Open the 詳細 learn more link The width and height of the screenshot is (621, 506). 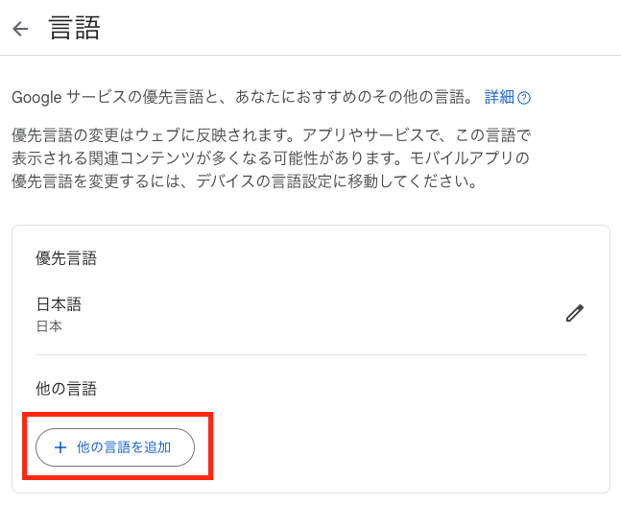(x=499, y=97)
